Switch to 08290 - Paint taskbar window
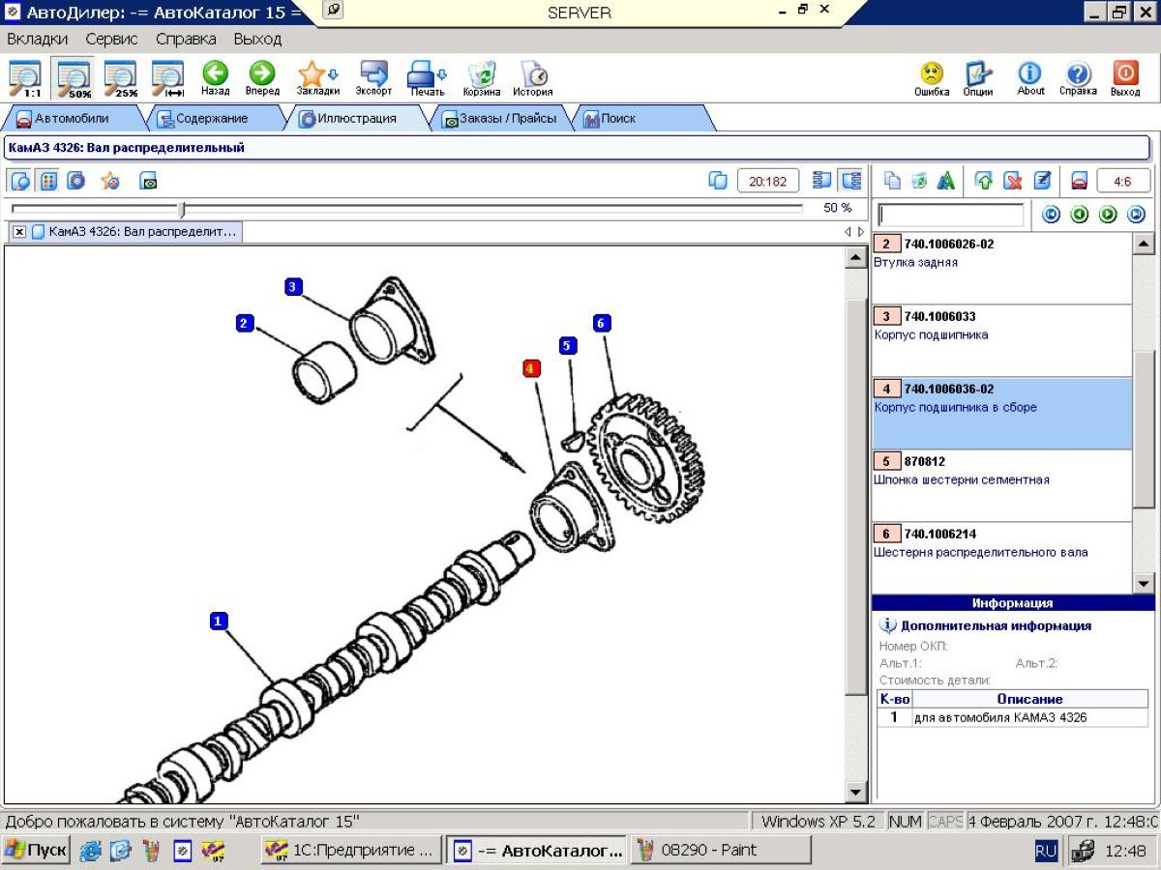Viewport: 1161px width, 870px height. point(721,851)
